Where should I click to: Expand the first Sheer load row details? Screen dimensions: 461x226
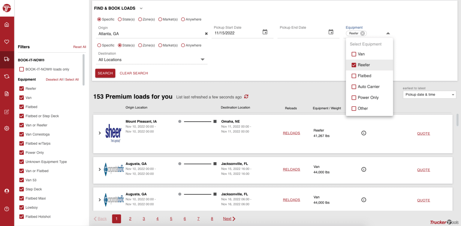click(x=100, y=133)
